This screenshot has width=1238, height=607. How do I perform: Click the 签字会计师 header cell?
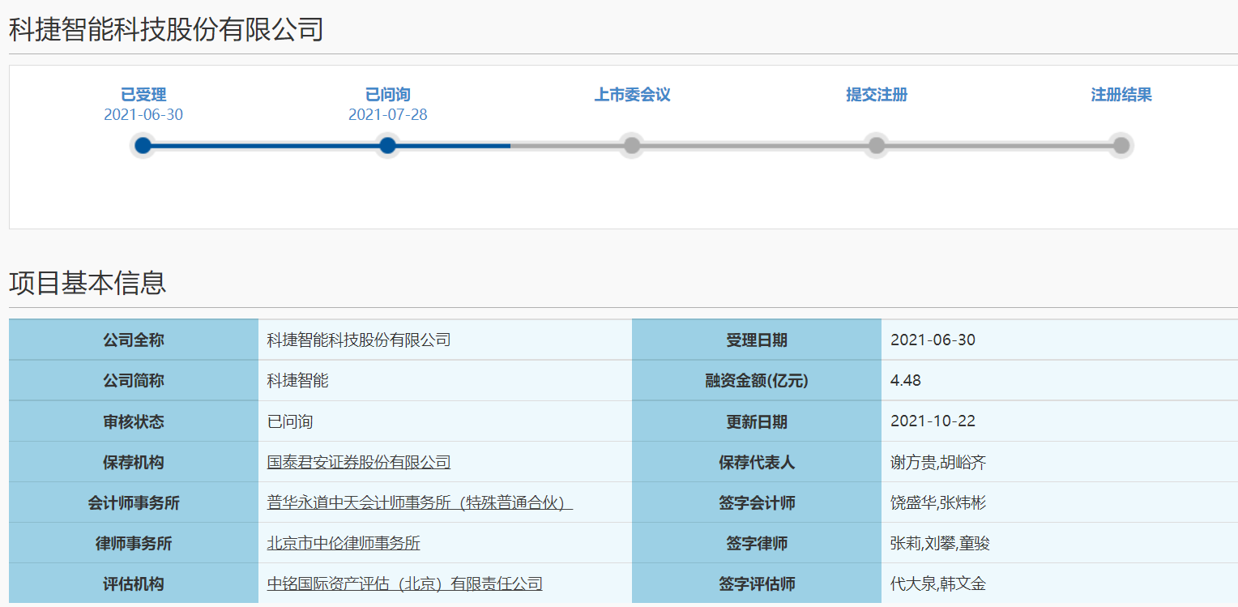tap(757, 502)
